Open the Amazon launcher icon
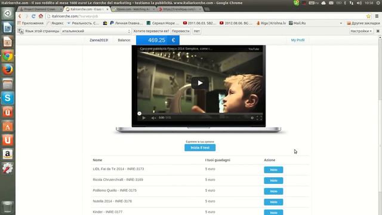Viewport: 382px width, 215px height. [8, 154]
